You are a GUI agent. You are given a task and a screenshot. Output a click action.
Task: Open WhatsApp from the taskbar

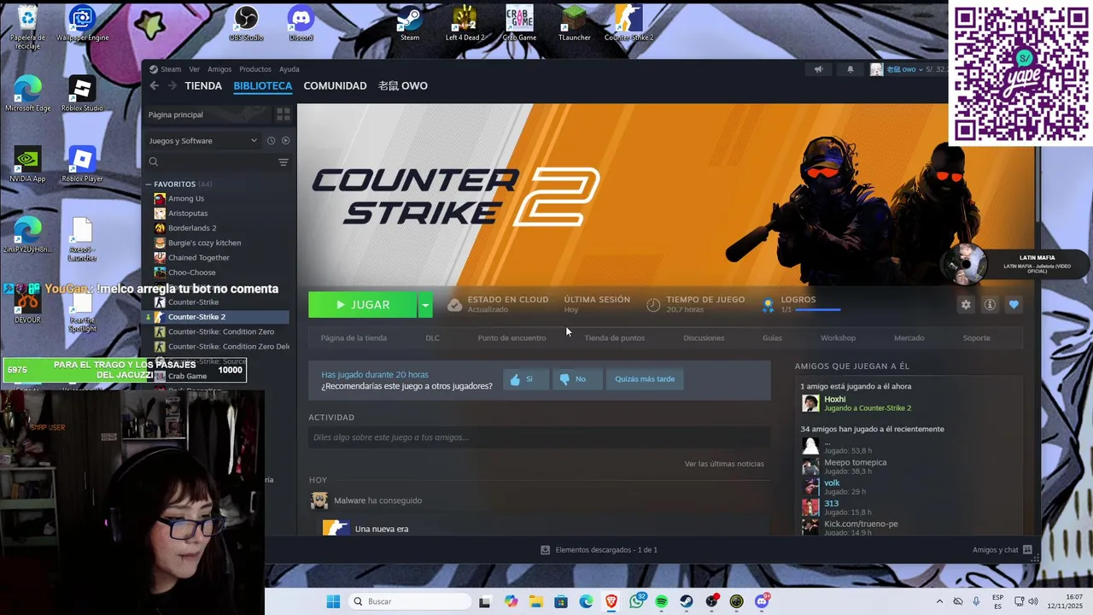click(636, 601)
